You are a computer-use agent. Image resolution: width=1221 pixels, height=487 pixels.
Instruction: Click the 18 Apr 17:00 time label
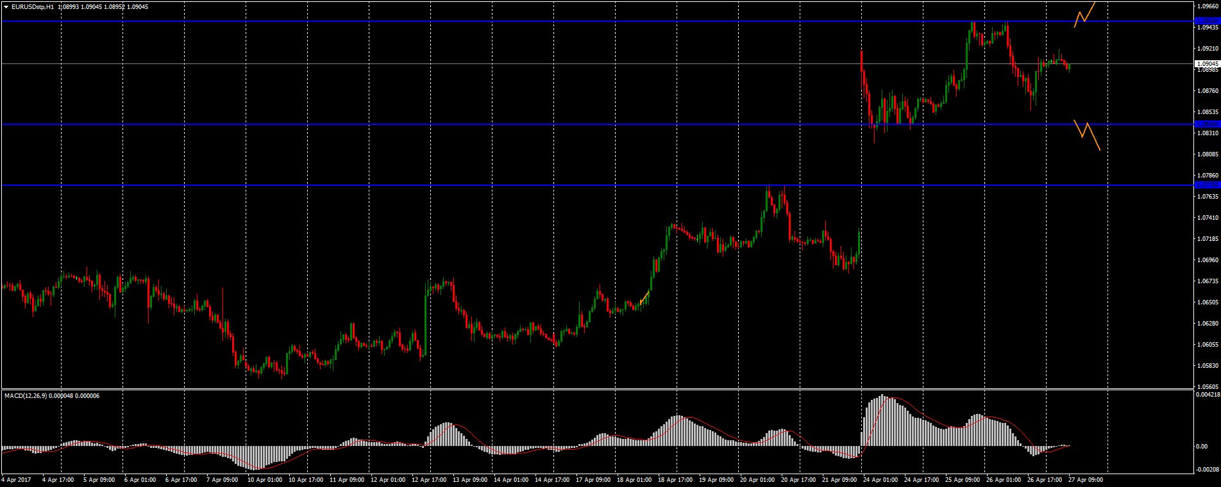point(675,479)
